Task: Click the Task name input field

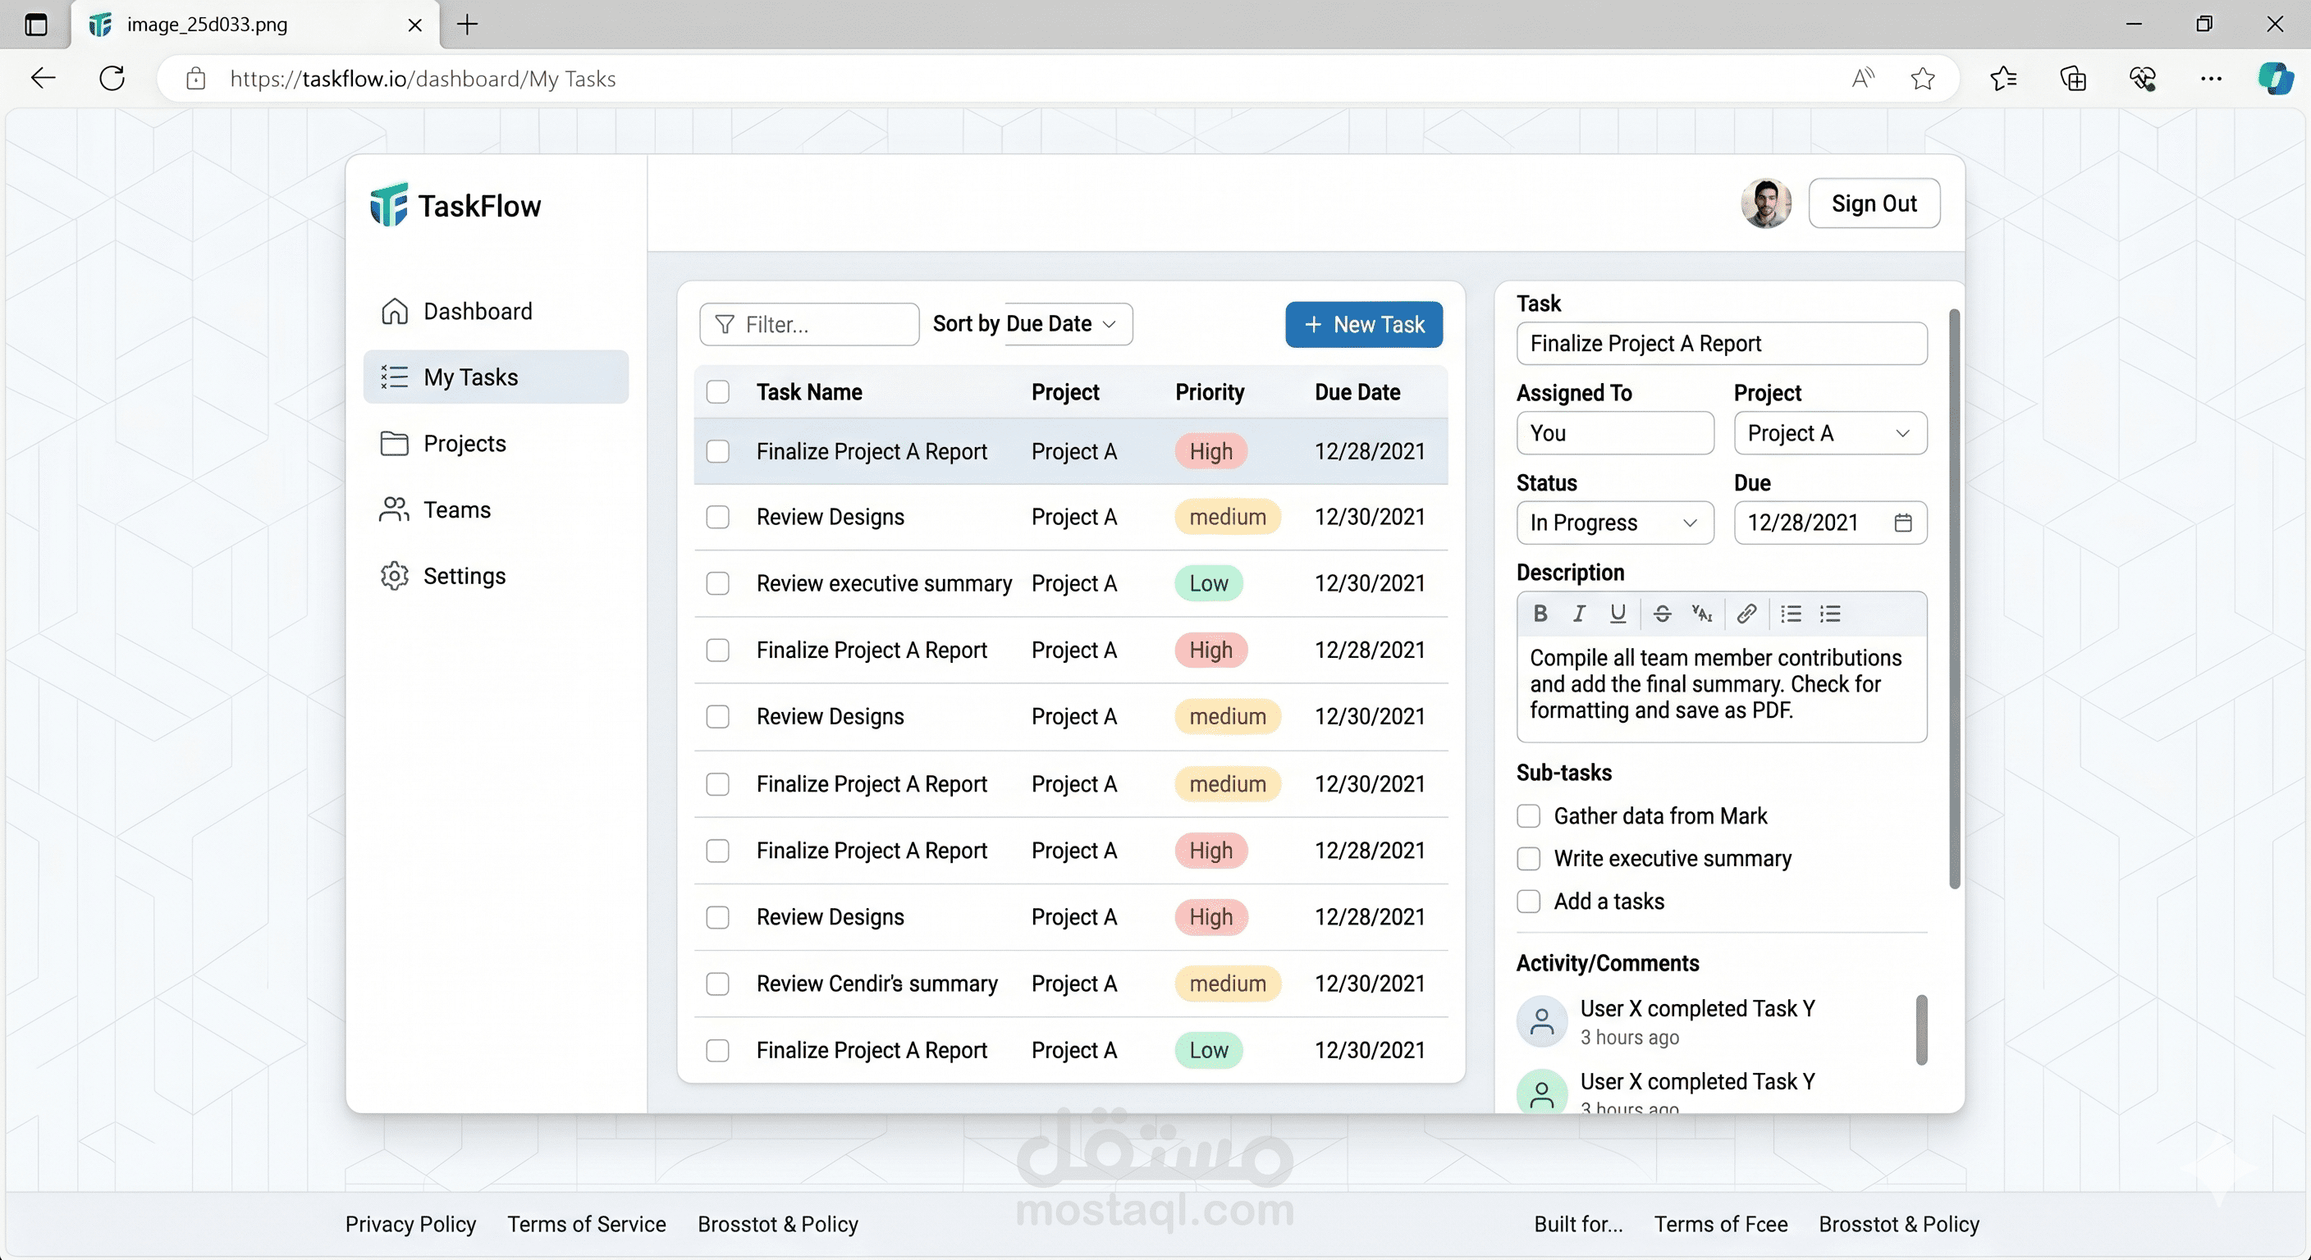Action: point(1722,344)
